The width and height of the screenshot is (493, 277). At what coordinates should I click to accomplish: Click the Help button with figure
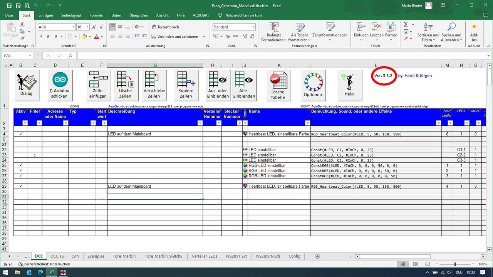pyautogui.click(x=349, y=85)
